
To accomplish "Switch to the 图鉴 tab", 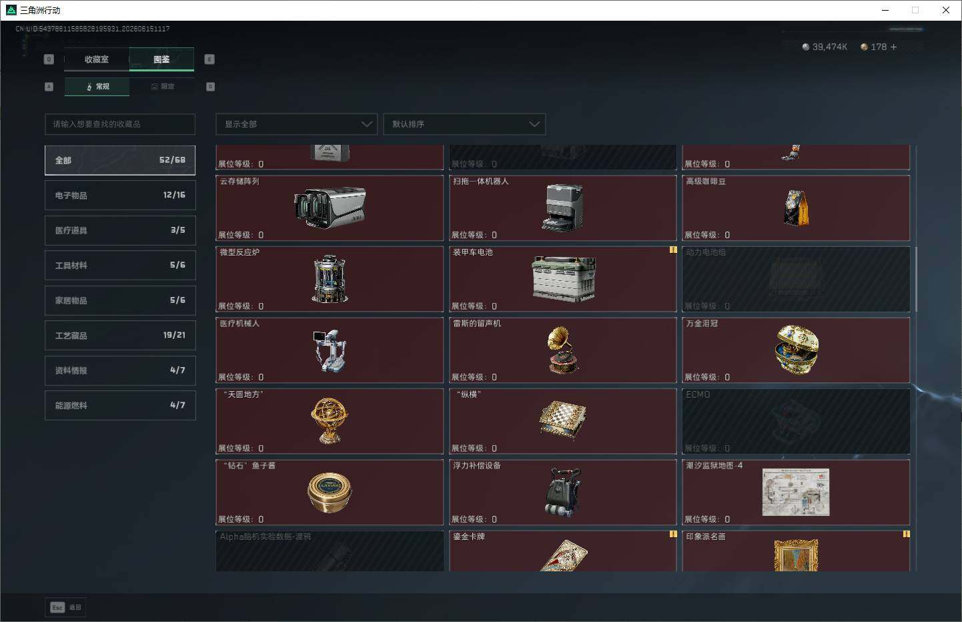I will coord(161,59).
